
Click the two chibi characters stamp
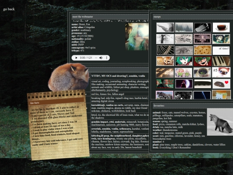[x=183, y=73]
